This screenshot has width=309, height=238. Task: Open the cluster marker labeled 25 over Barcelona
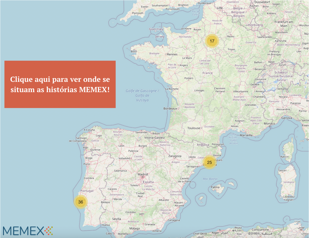point(210,162)
